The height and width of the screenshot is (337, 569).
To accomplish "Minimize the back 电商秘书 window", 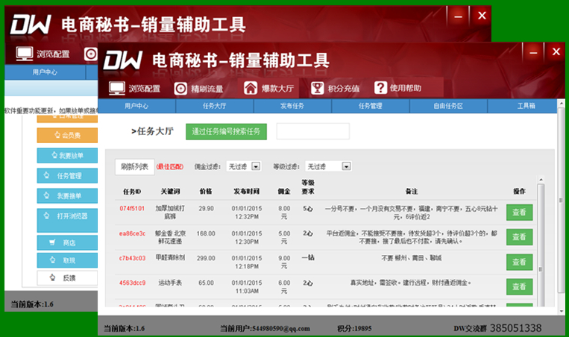I will pyautogui.click(x=459, y=16).
